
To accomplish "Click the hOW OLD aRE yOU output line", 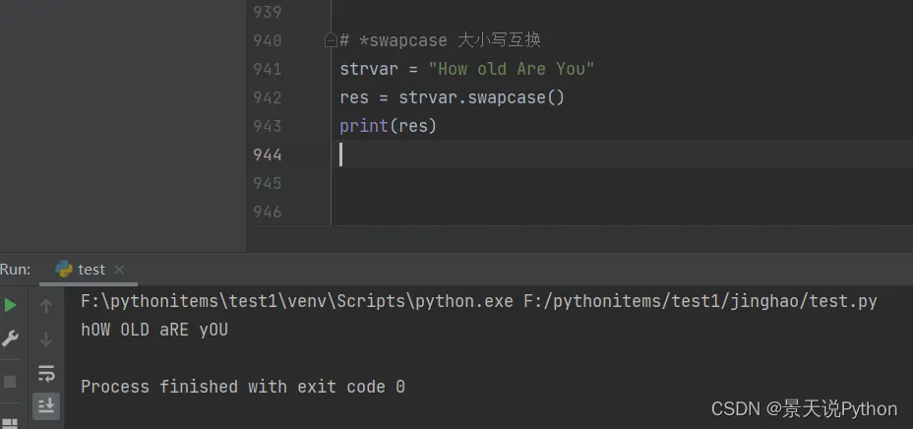I will coord(154,330).
